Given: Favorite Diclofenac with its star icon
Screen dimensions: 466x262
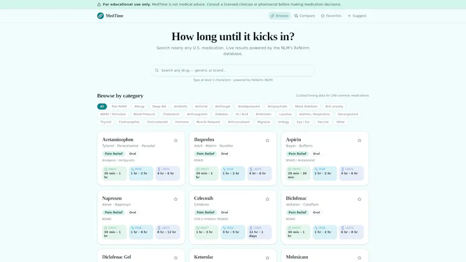Looking at the screenshot, I should coord(359,199).
